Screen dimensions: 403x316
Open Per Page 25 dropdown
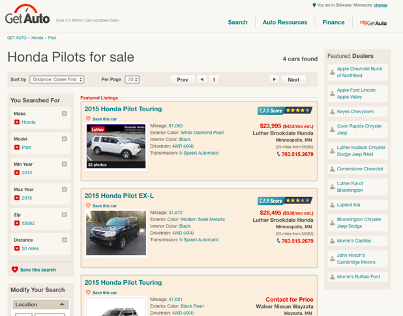[x=132, y=79]
